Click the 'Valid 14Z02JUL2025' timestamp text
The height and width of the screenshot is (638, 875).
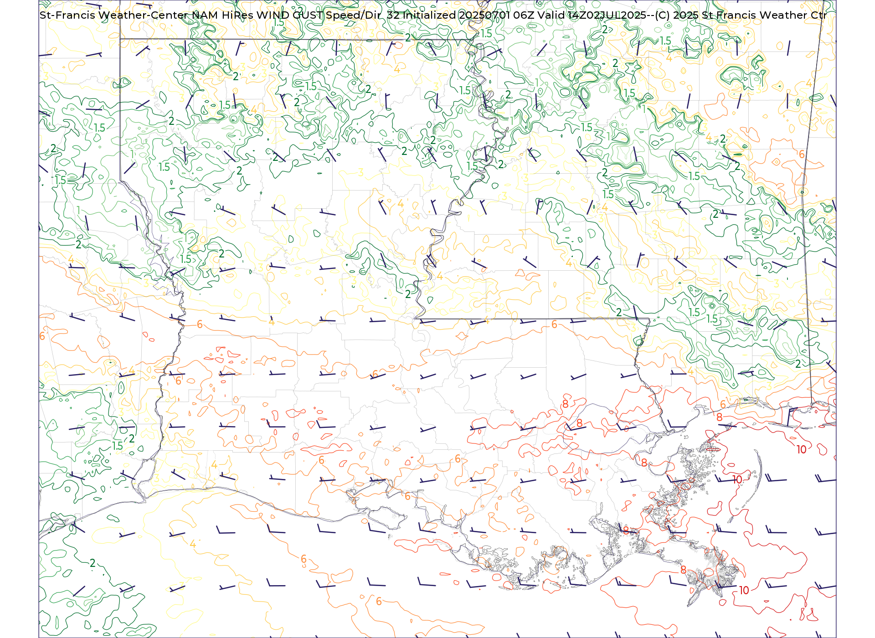(592, 15)
